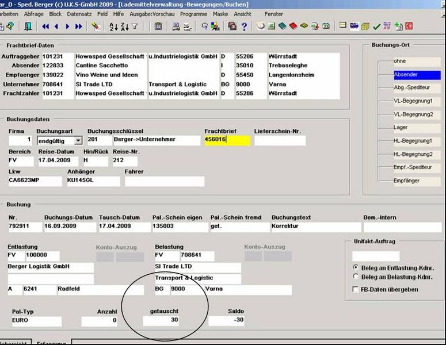The width and height of the screenshot is (446, 345).
Task: Click the filter funnel icon
Action: pyautogui.click(x=135, y=26)
